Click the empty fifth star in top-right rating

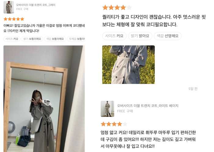[129, 8]
